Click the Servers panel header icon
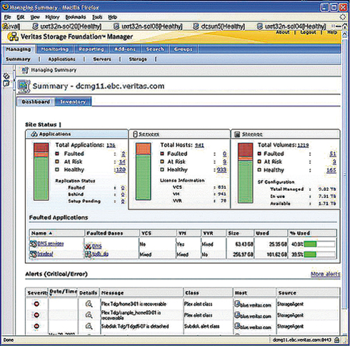The image size is (350, 346). (x=135, y=134)
